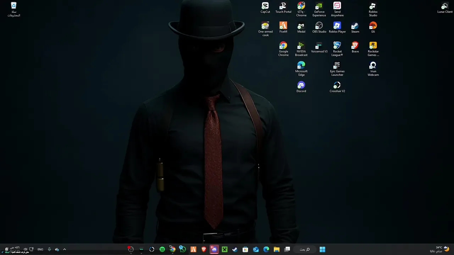The image size is (454, 255).
Task: Expand the hidden system tray icons chevron
Action: pyautogui.click(x=65, y=249)
